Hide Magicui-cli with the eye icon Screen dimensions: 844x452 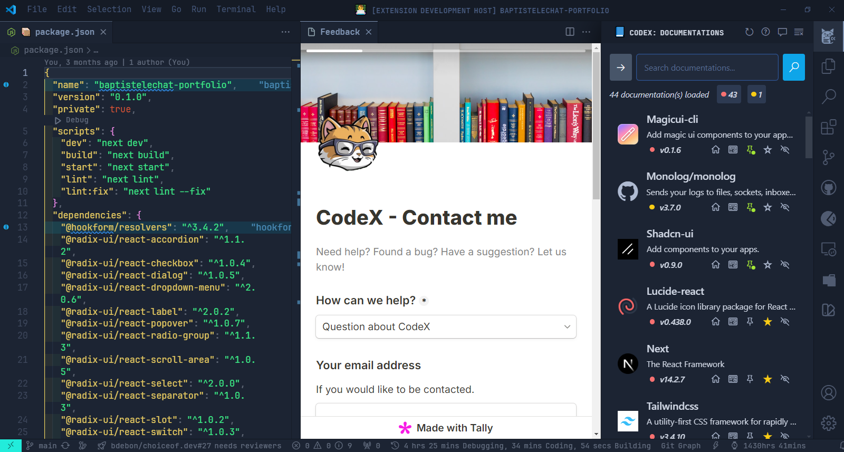coord(785,150)
